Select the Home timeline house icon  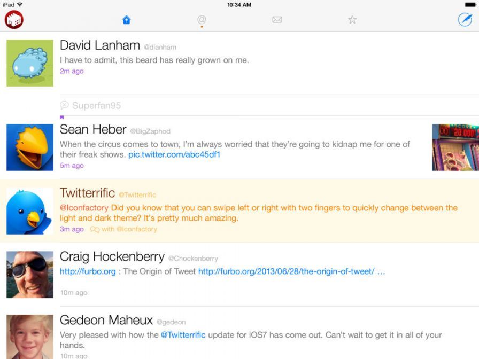pyautogui.click(x=126, y=19)
